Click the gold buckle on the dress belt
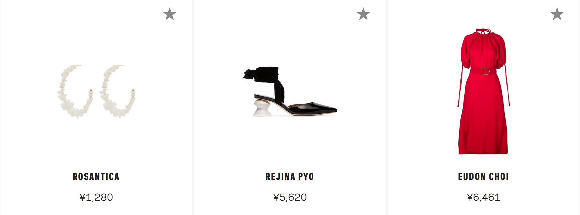The width and height of the screenshot is (580, 215). click(x=486, y=71)
